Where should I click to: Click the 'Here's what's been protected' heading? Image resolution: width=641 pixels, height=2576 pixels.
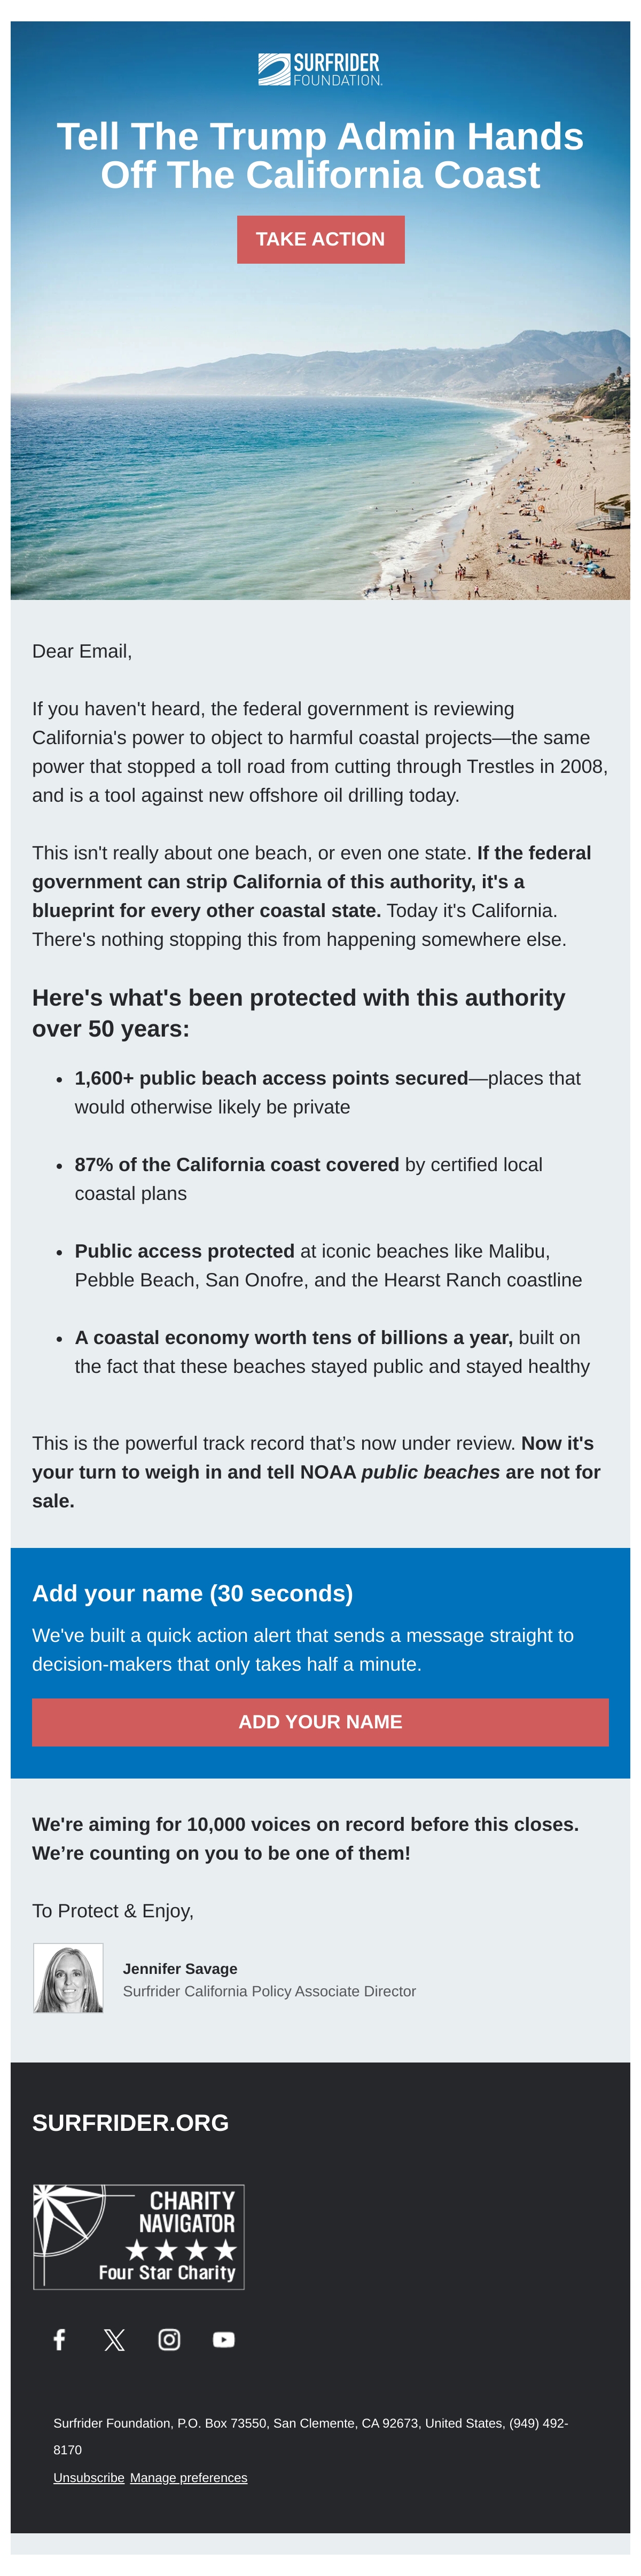(x=299, y=1013)
